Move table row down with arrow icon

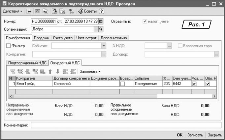[x=58, y=71]
